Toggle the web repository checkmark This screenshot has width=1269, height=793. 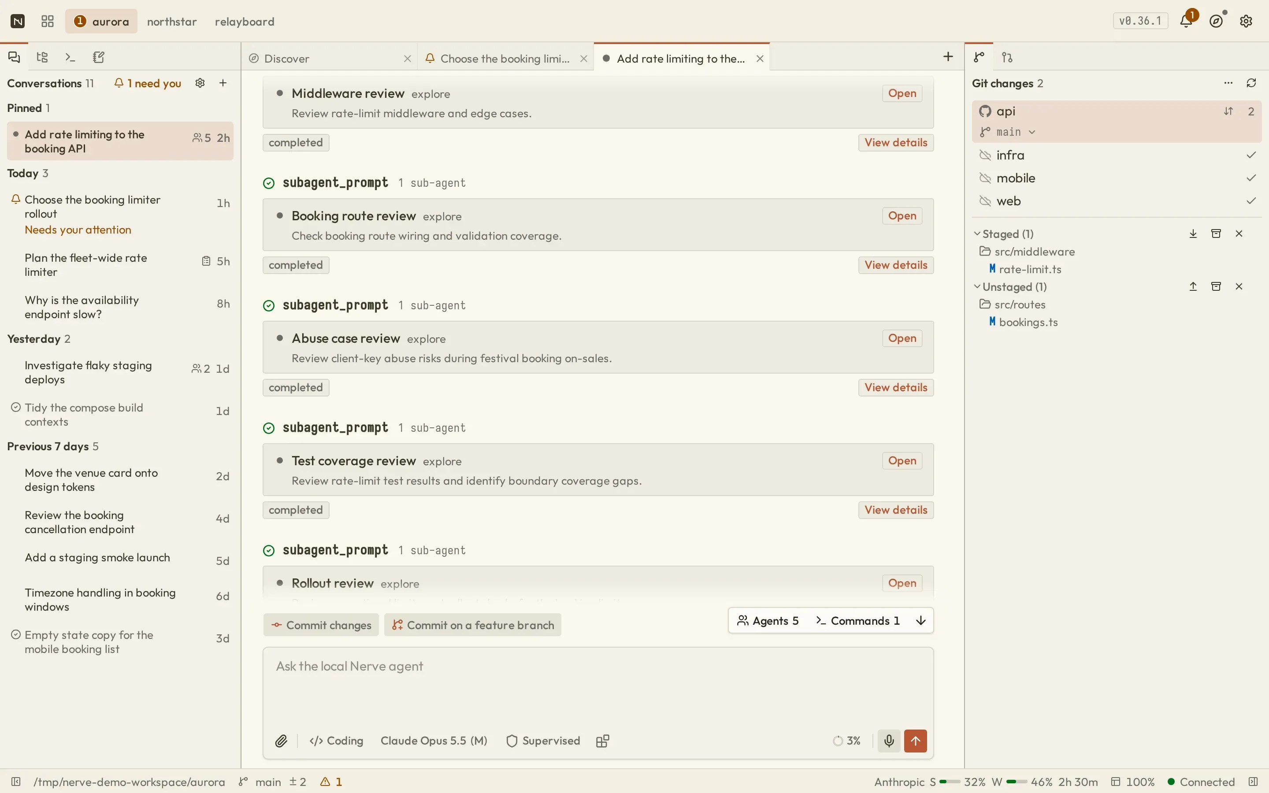point(1252,201)
